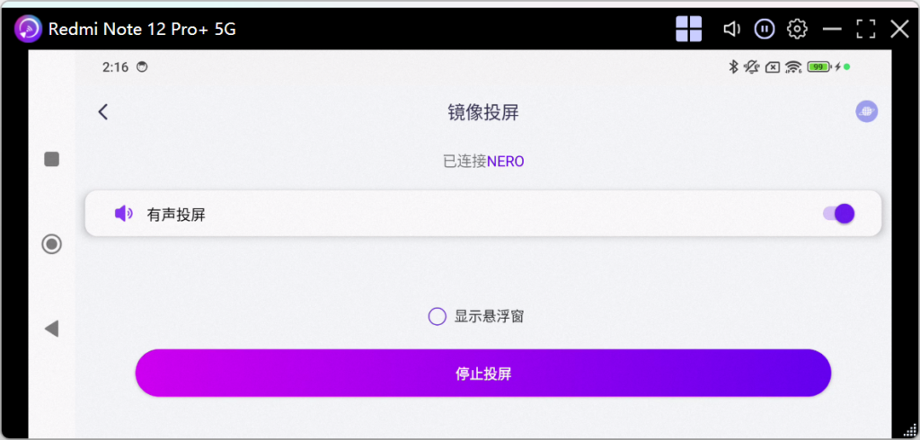Tap the Android back triangle button
Screen dimensions: 920x440
(x=51, y=329)
